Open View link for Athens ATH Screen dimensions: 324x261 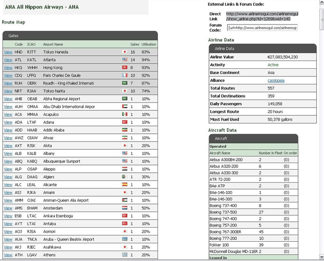point(8,255)
